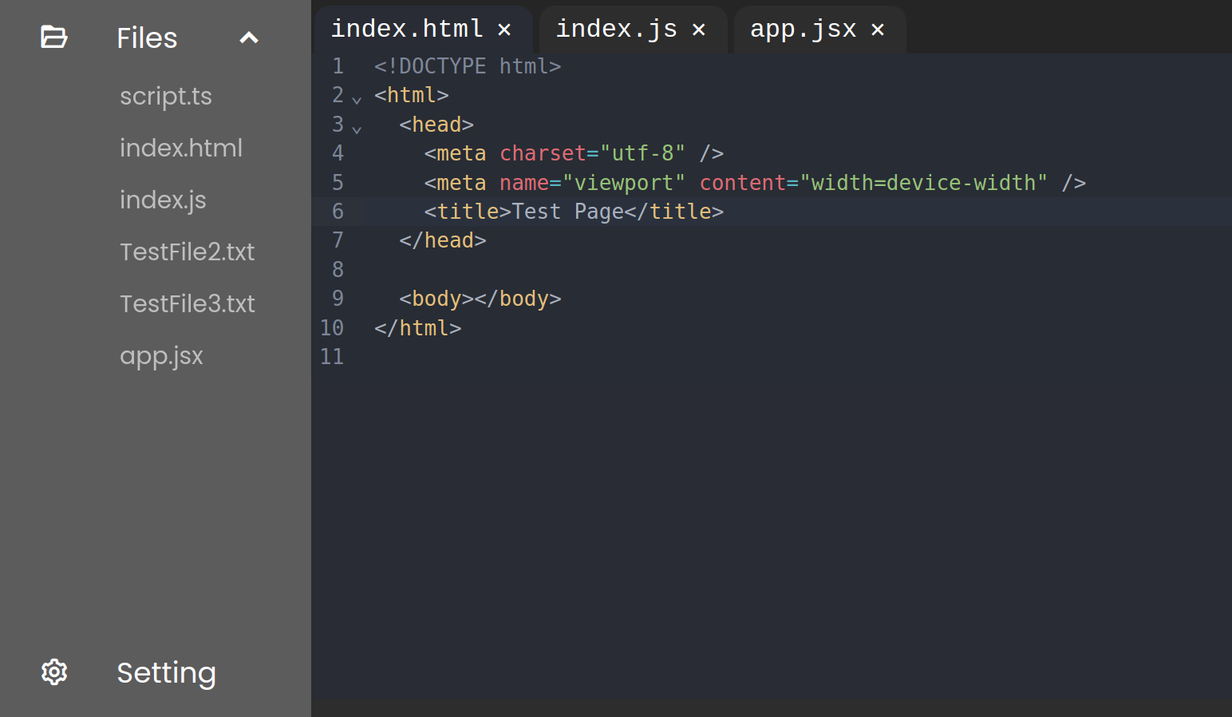Open the Setting menu label
The image size is (1232, 717).
click(x=166, y=673)
